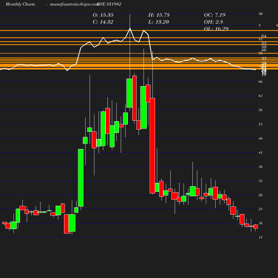Select the "O: 15.35" open value
Image resolution: width=278 pixels, height=278 pixels.
(103, 15)
